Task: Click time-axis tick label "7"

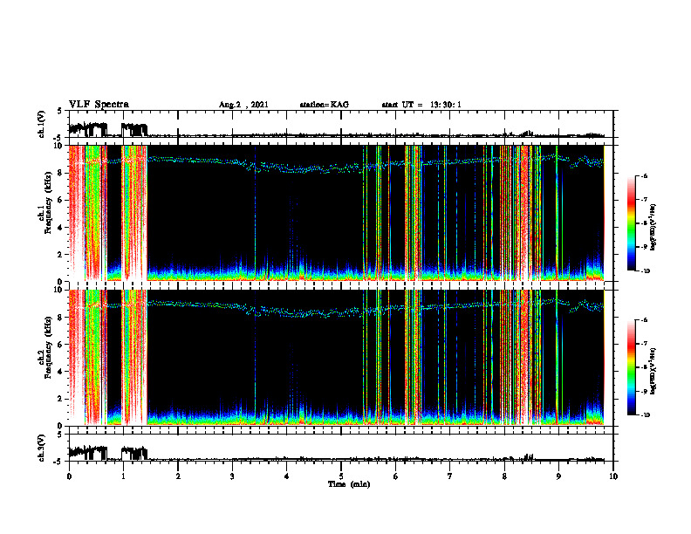Action: [x=450, y=476]
